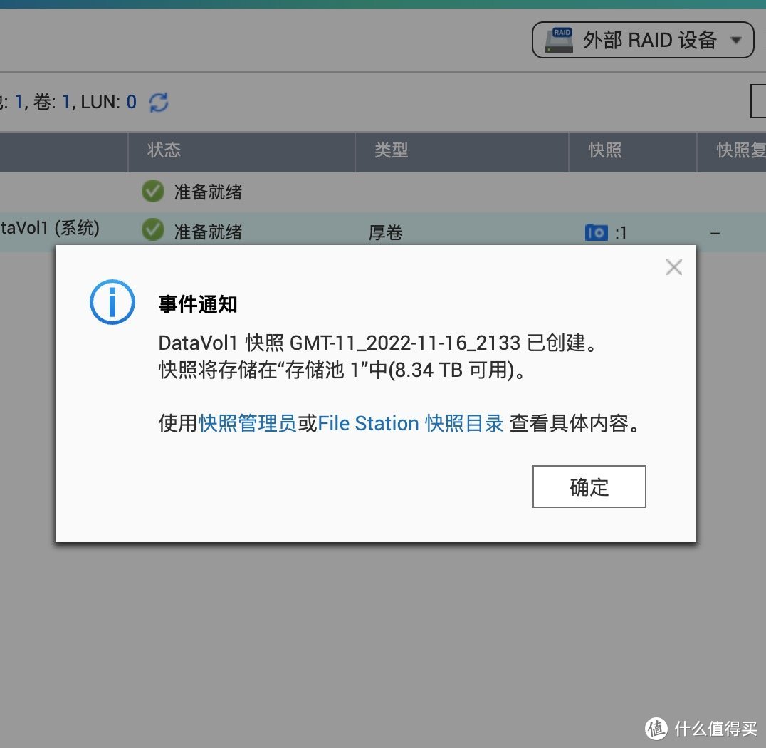Click the 什么值得买 logo at bottom right
This screenshot has width=766, height=748.
[x=701, y=728]
